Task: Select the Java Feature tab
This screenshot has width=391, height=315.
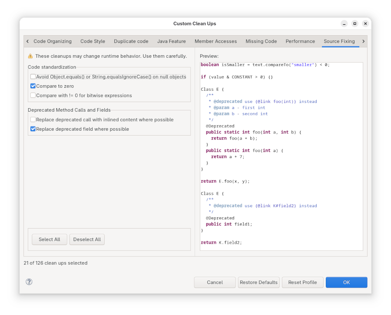Action: [172, 41]
